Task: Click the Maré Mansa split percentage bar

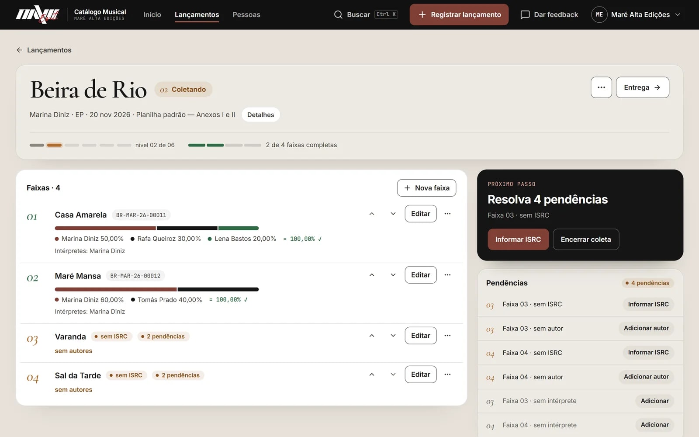Action: [157, 289]
